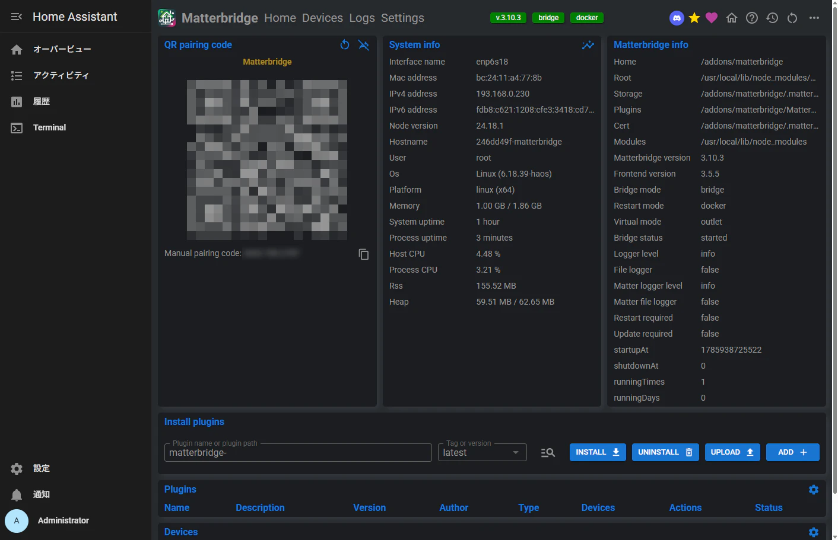The width and height of the screenshot is (838, 540).
Task: Click the pink heart sponsor icon
Action: coord(712,18)
